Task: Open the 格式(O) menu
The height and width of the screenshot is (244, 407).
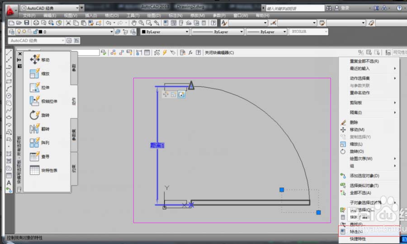Action: click(x=112, y=15)
